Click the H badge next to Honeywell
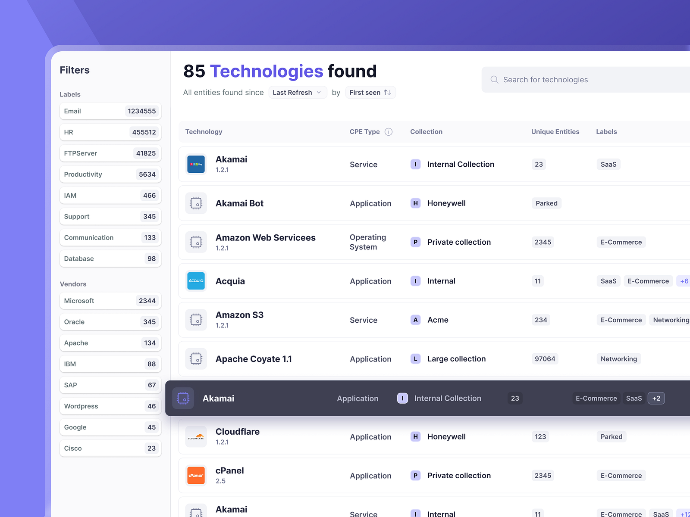Screen dimensions: 690x517 (415, 203)
